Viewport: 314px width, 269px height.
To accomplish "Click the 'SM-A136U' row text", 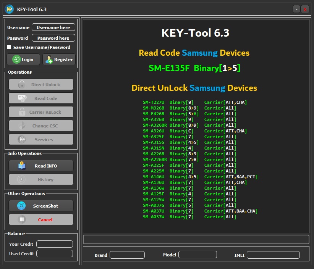I will point(154,182).
